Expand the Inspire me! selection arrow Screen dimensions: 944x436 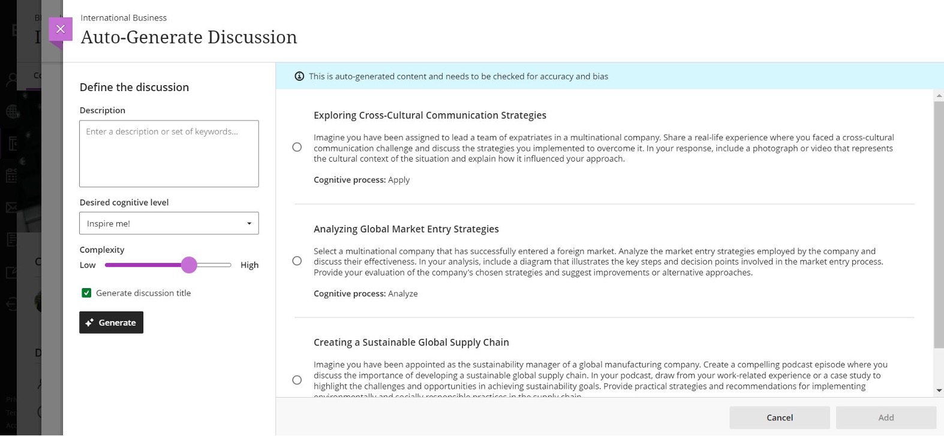click(x=249, y=223)
